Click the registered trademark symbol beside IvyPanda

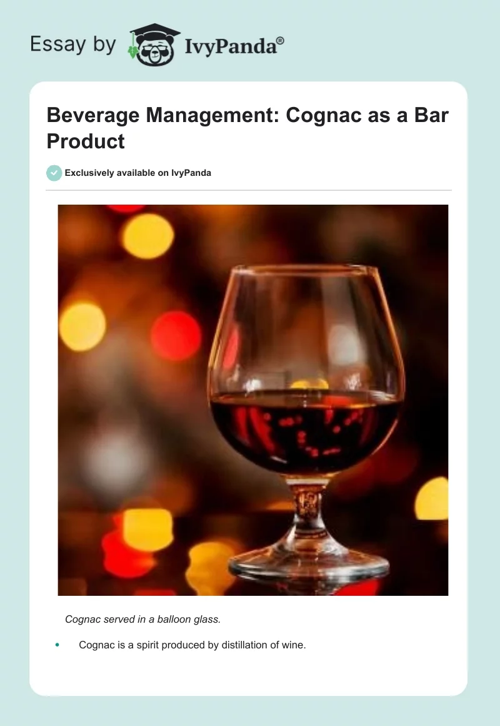[280, 41]
